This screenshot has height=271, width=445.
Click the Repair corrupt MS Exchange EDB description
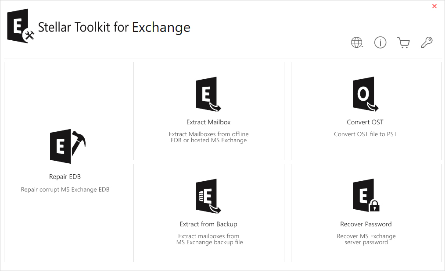pos(65,189)
